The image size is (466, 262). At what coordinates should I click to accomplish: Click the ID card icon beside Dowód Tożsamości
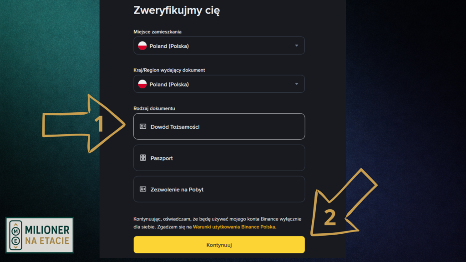pos(143,126)
